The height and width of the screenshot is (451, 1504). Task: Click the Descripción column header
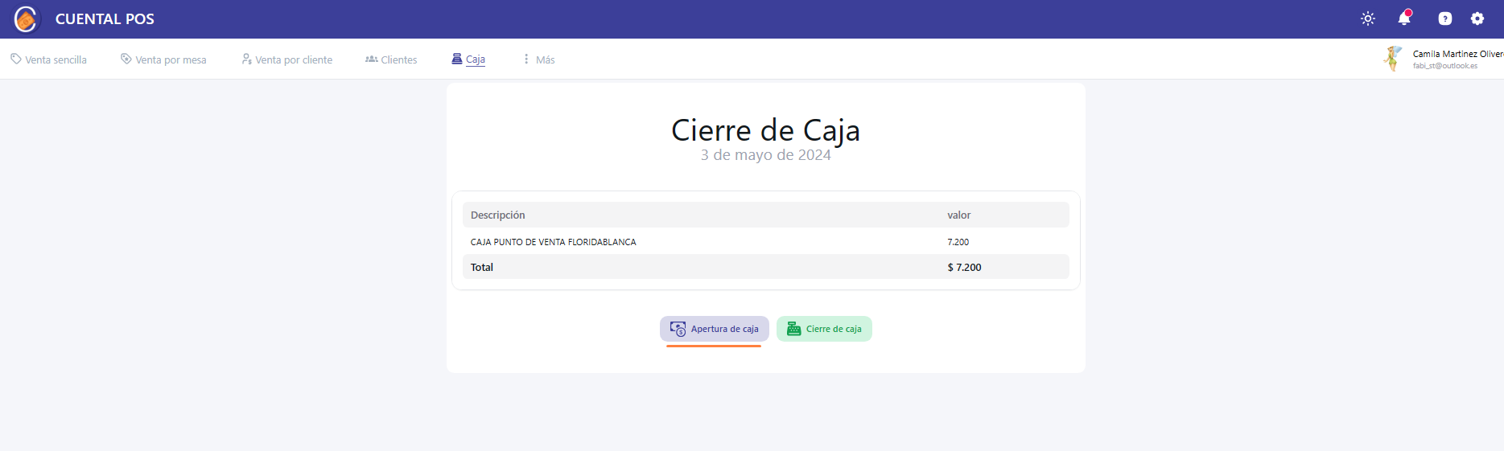coord(497,215)
